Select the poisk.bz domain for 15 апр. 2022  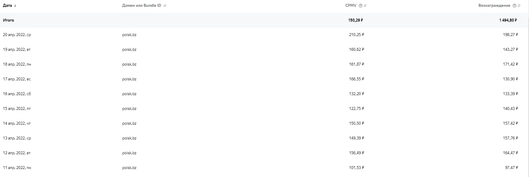(129, 109)
